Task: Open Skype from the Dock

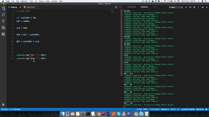Action: coord(119,114)
